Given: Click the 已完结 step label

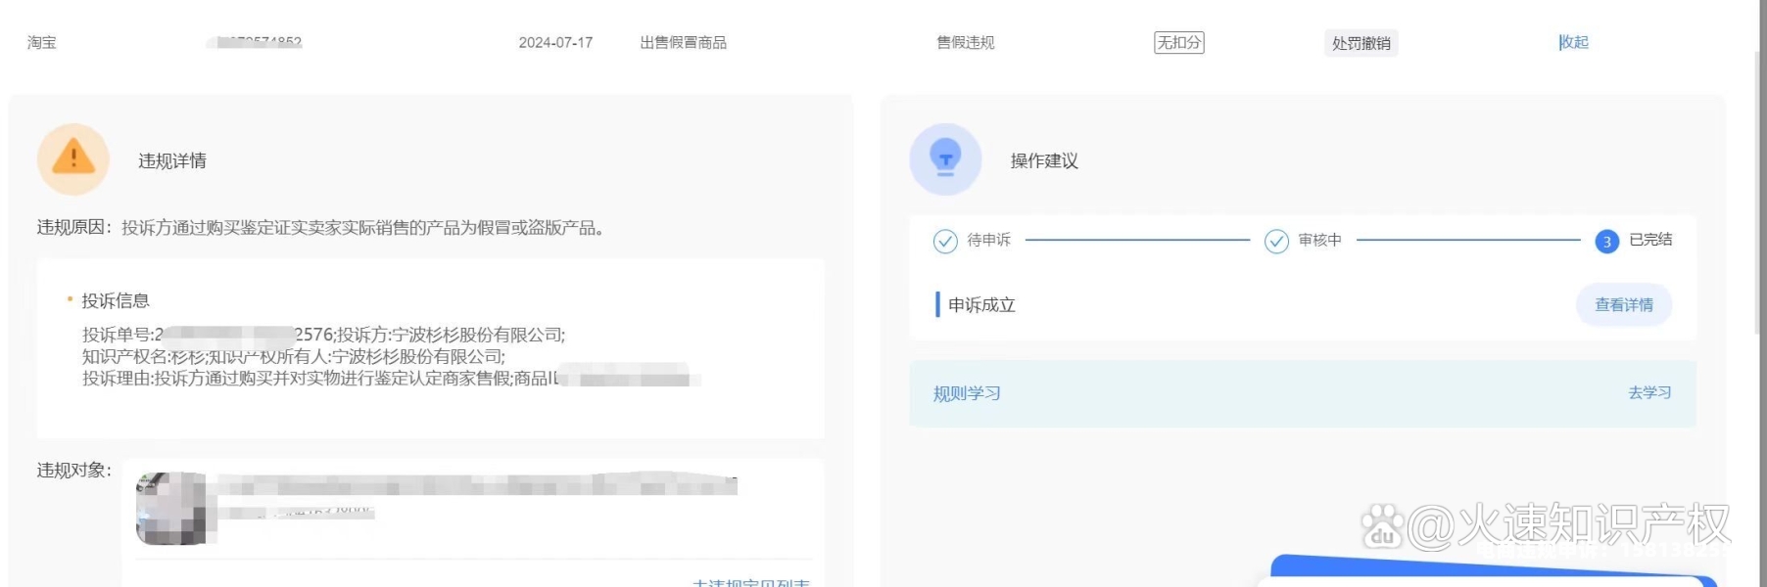Looking at the screenshot, I should tap(1651, 240).
